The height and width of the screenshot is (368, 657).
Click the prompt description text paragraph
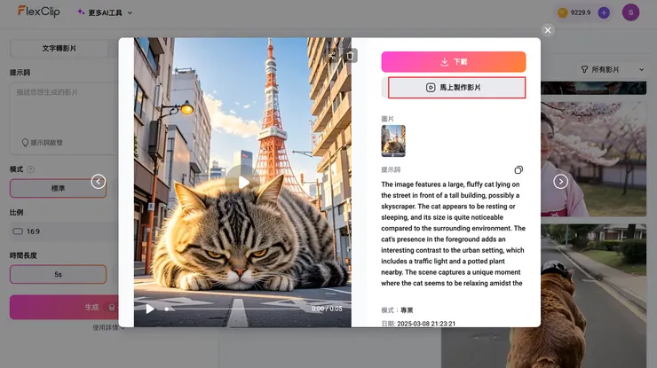(x=453, y=233)
